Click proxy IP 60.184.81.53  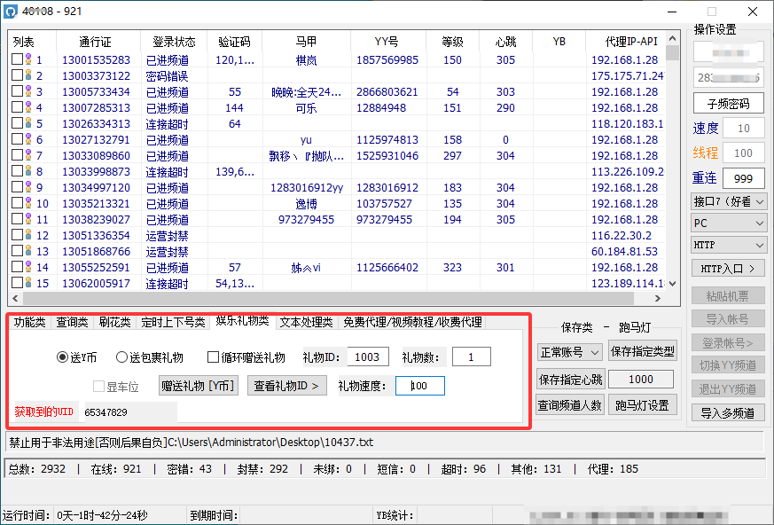pos(624,251)
